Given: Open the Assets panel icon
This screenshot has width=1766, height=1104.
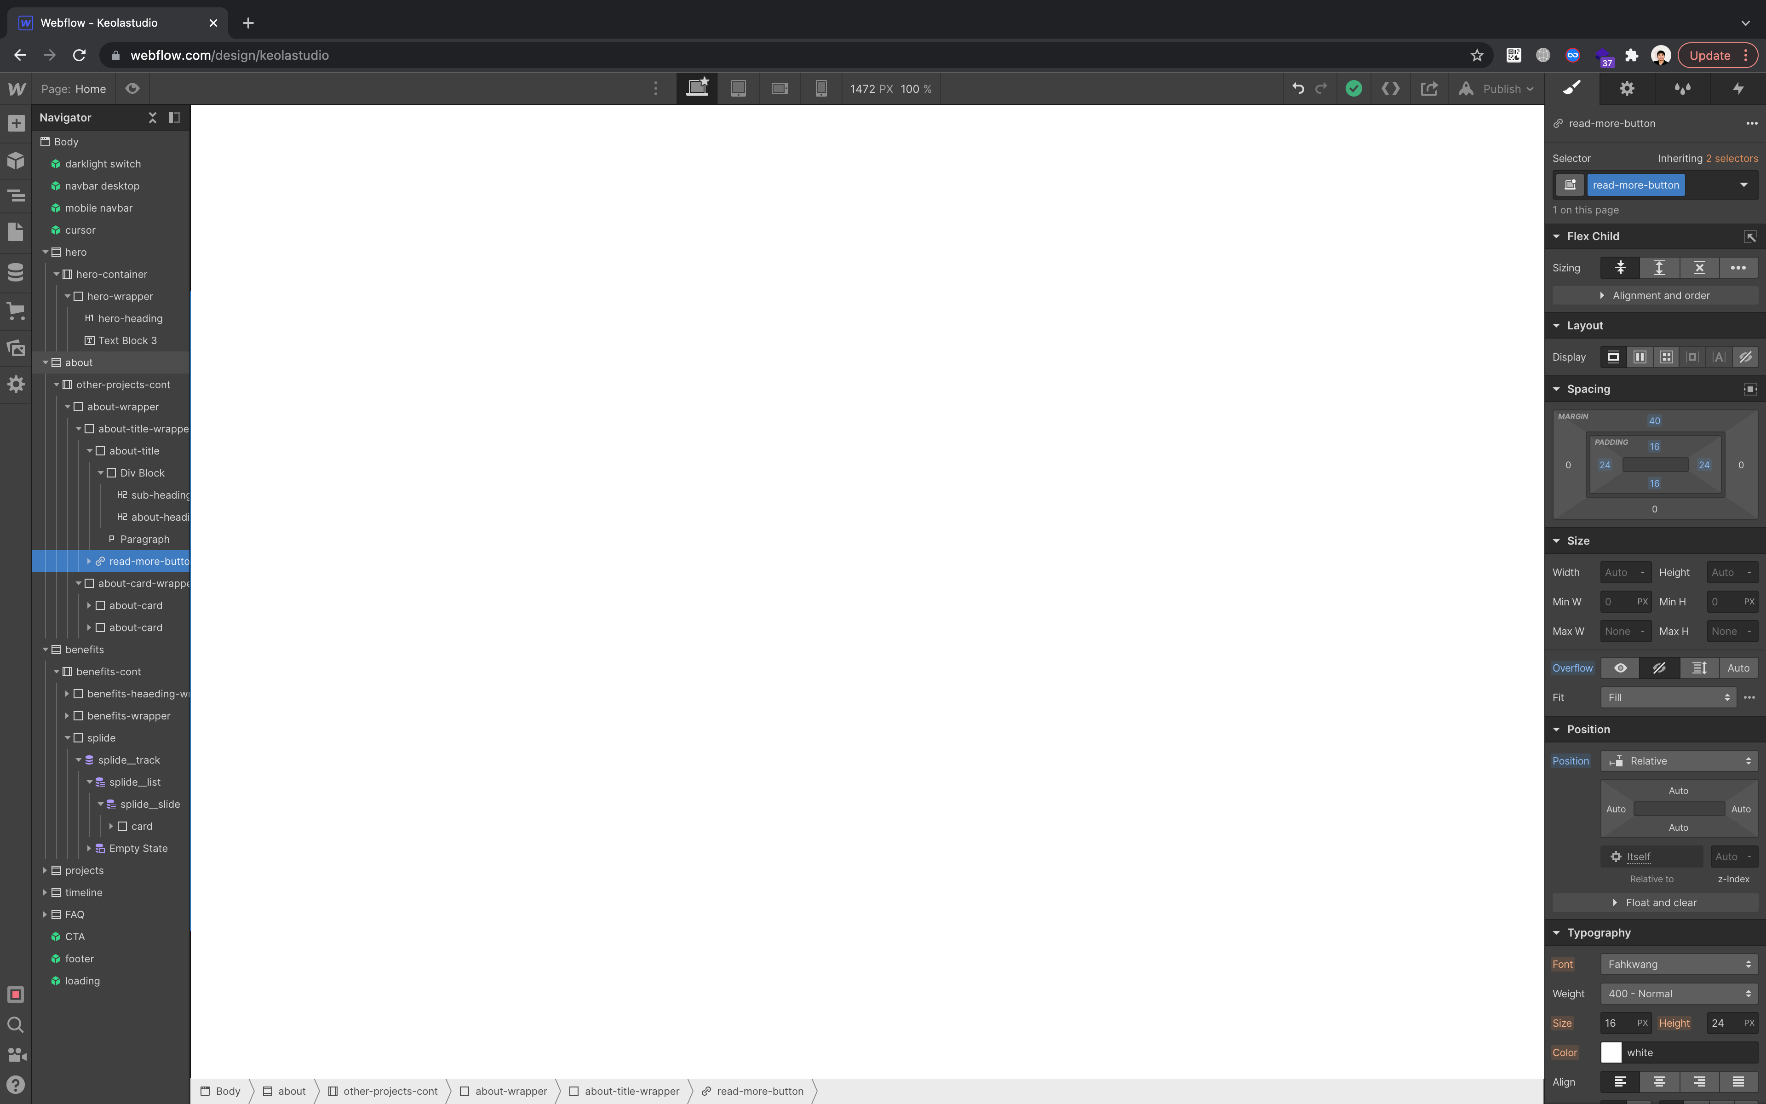Looking at the screenshot, I should point(16,348).
